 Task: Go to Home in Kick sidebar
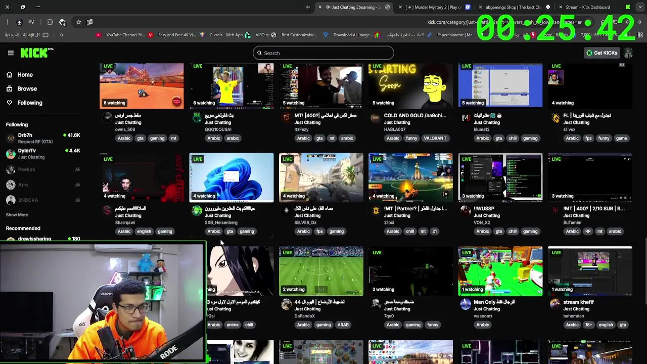tap(19, 75)
